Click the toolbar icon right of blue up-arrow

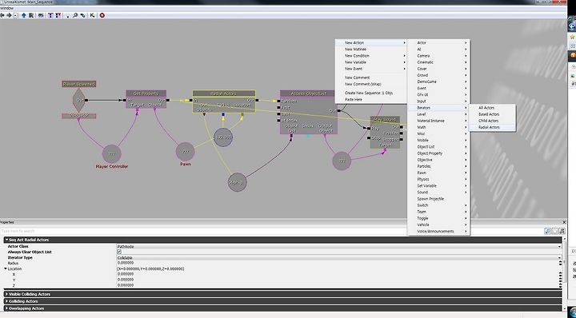coord(31,15)
